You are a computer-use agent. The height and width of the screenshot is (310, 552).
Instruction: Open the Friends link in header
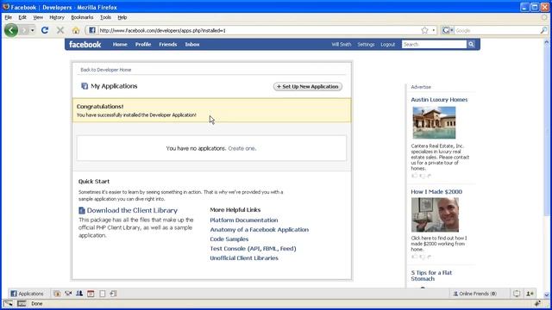pos(168,44)
